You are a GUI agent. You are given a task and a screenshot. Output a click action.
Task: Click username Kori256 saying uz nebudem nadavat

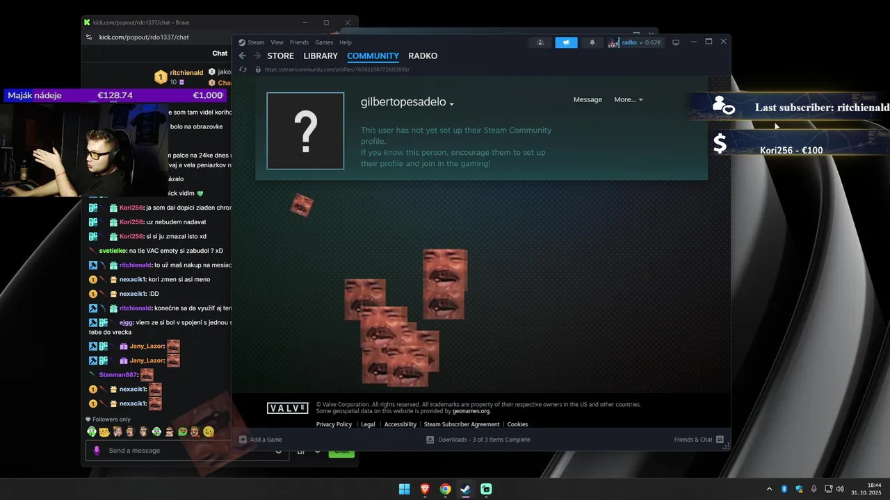131,222
